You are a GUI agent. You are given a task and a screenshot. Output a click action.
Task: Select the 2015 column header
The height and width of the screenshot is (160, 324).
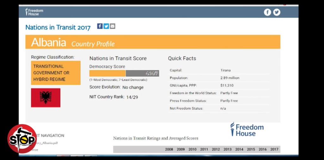tap(251, 150)
